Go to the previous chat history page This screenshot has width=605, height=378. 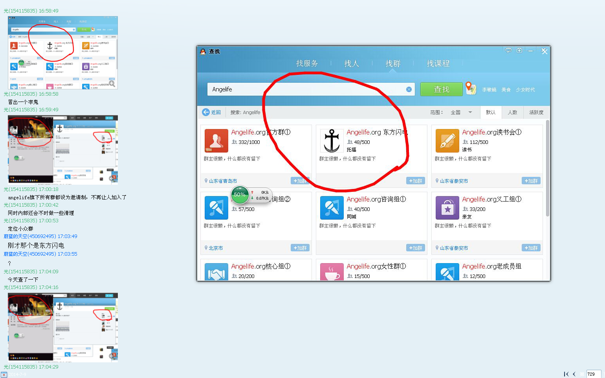[x=574, y=374]
